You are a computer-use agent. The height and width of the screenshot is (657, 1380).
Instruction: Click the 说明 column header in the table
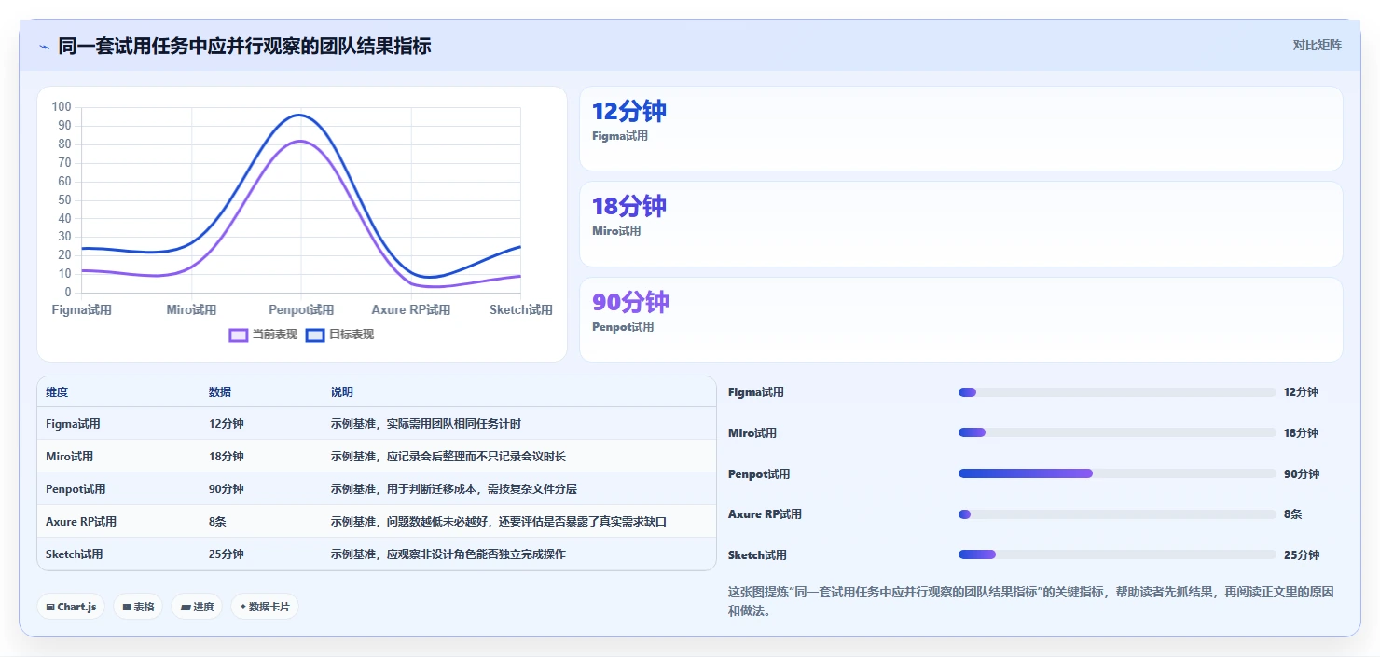pos(342,392)
